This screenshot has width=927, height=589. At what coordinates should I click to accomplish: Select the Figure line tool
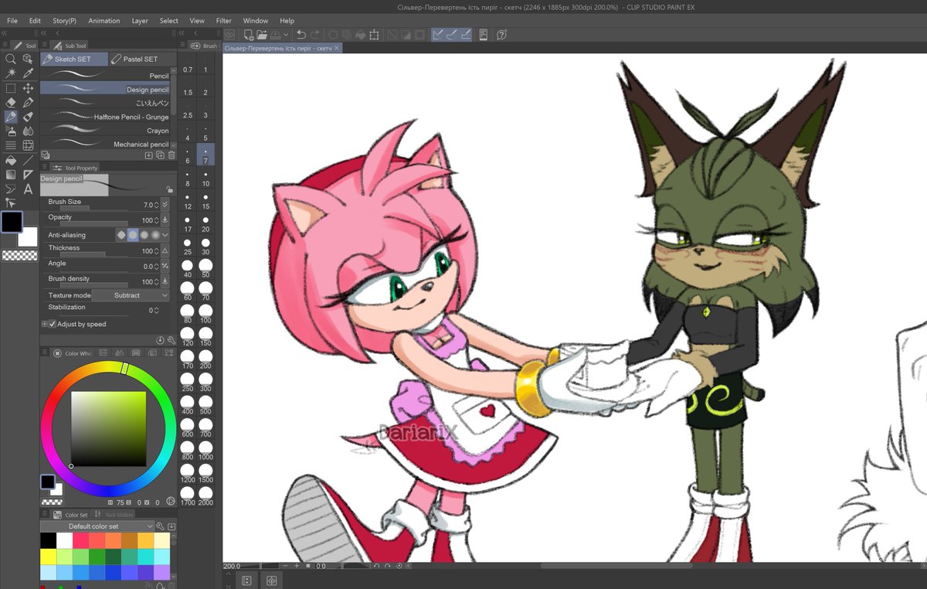28,161
